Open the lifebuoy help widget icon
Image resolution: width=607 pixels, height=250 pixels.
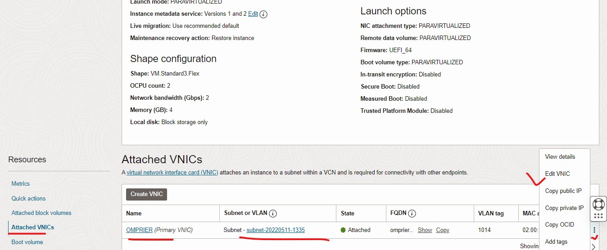pos(598,204)
